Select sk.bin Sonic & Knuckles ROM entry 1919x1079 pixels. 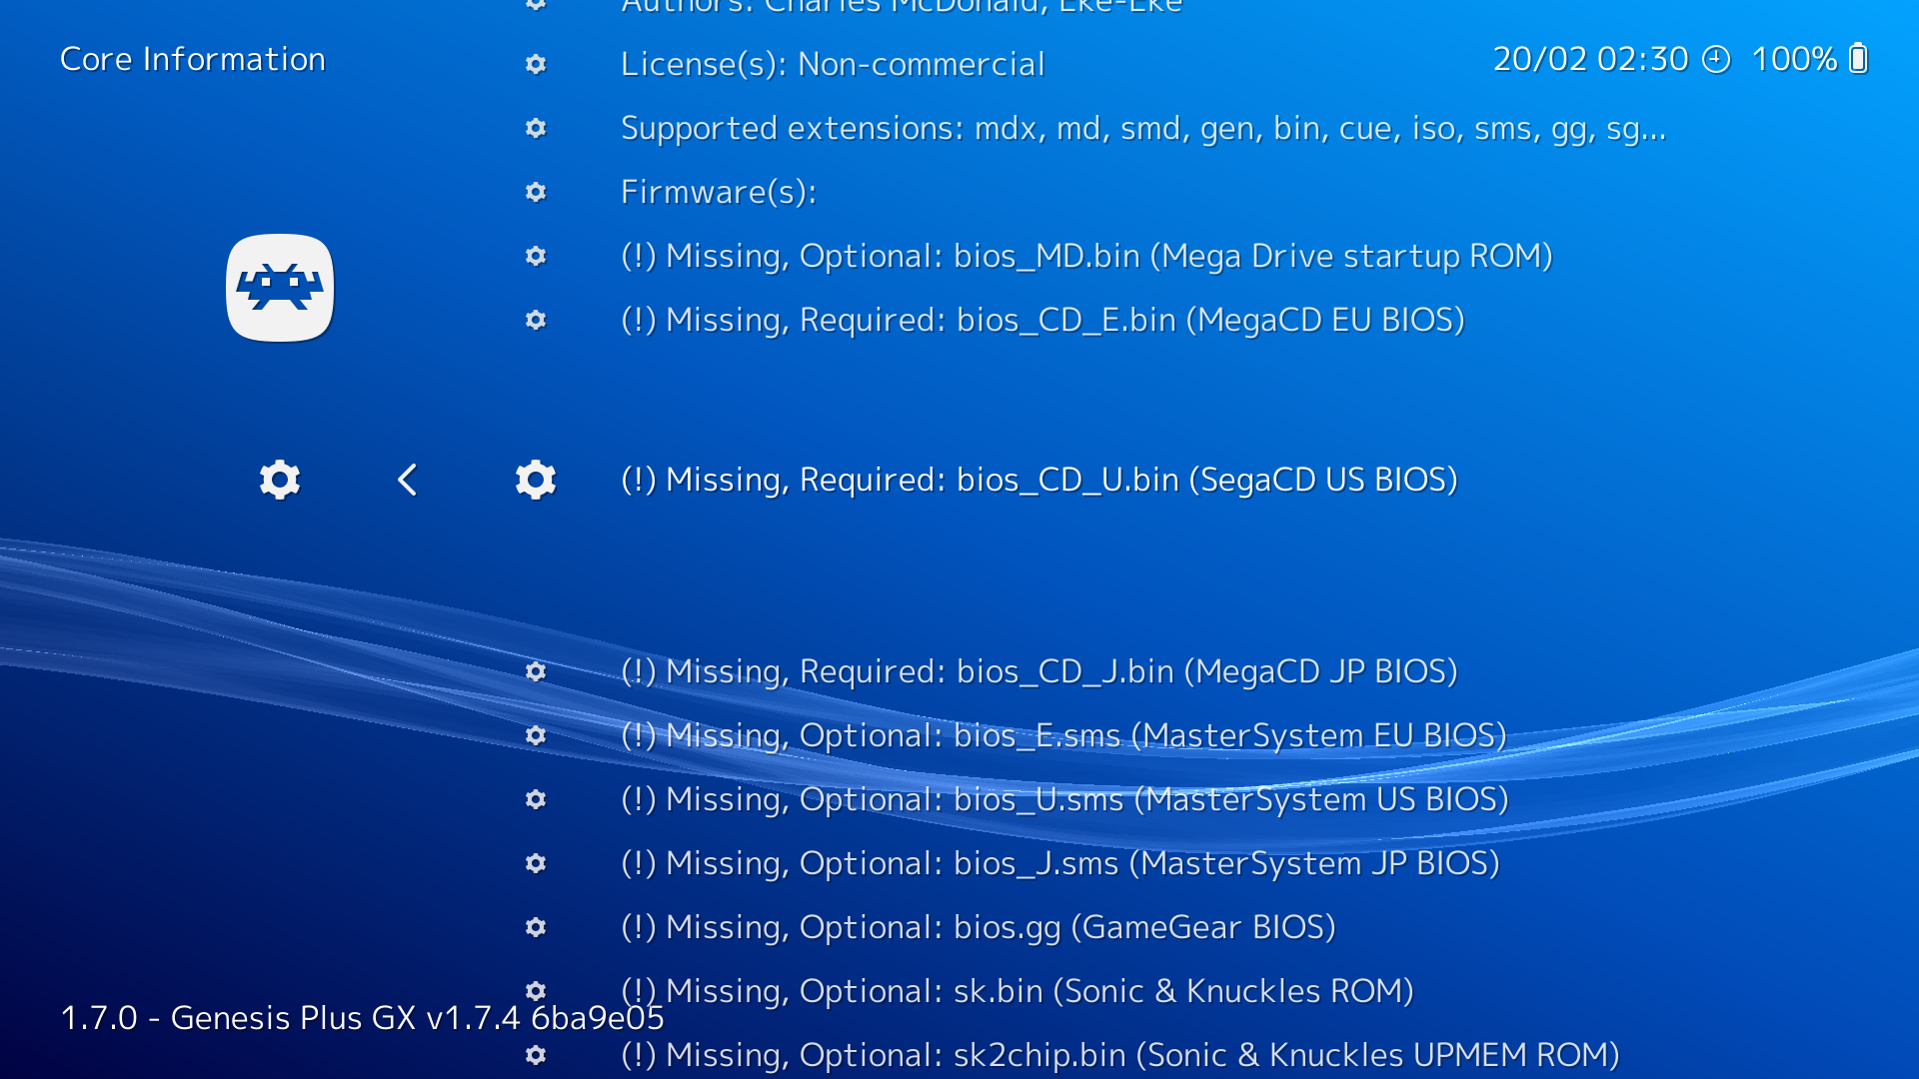pyautogui.click(x=1017, y=992)
